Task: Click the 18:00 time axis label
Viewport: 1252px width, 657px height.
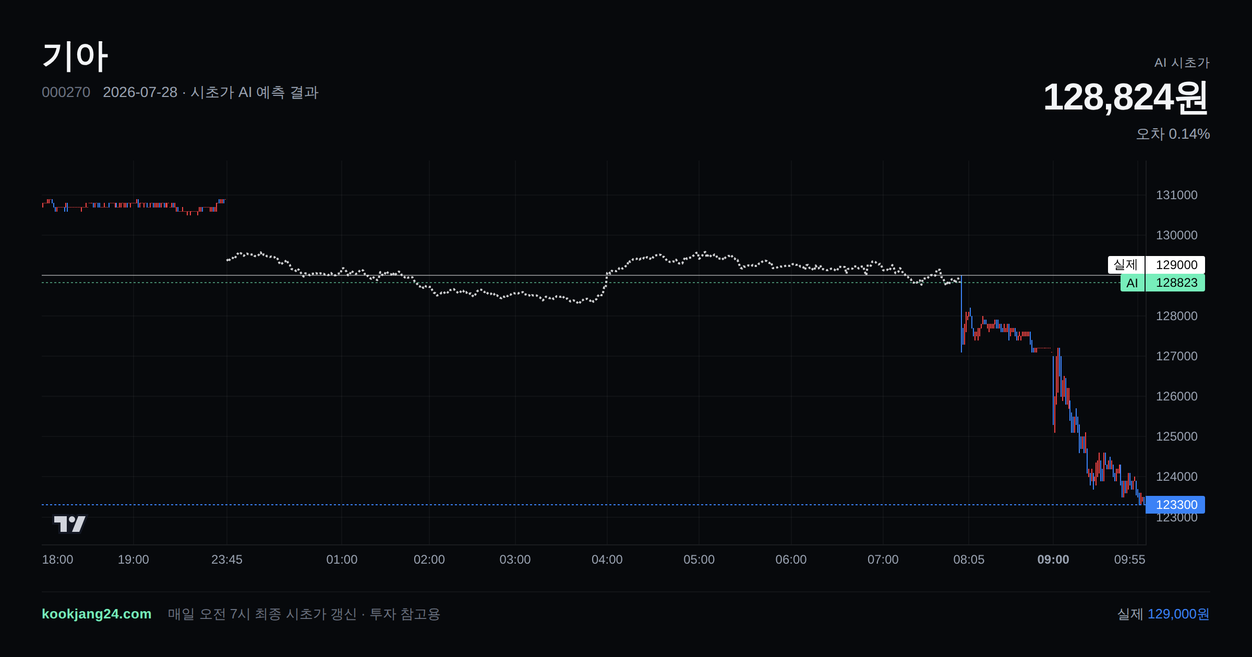Action: pyautogui.click(x=57, y=559)
